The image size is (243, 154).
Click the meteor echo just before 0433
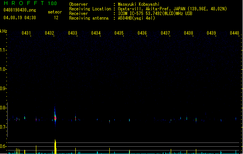75,118
